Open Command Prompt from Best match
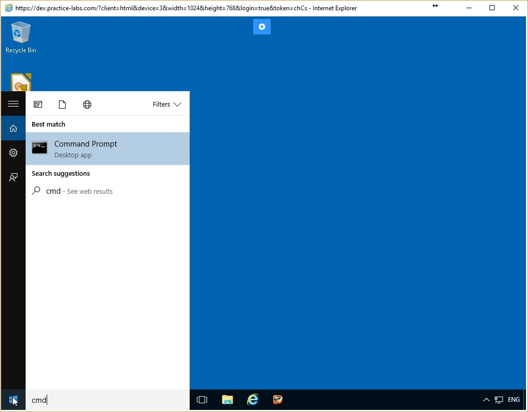Screen dimensions: 528x412 [86, 149]
